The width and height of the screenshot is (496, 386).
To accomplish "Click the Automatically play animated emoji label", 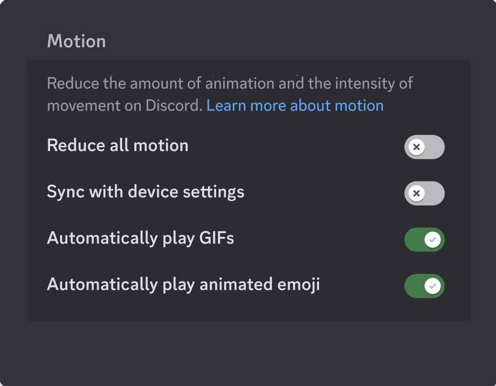I will [183, 284].
